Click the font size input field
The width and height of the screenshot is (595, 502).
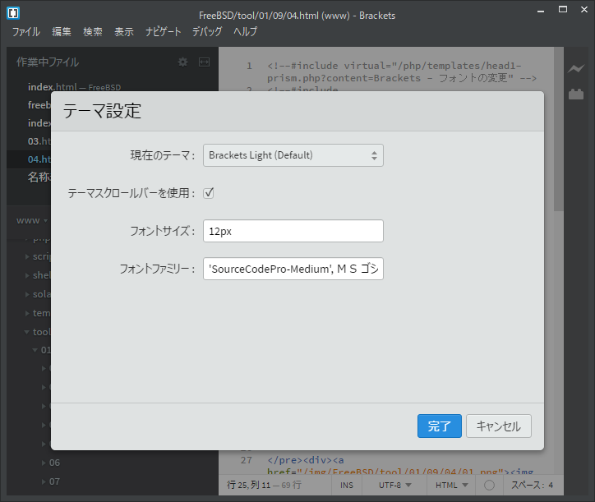tap(293, 231)
